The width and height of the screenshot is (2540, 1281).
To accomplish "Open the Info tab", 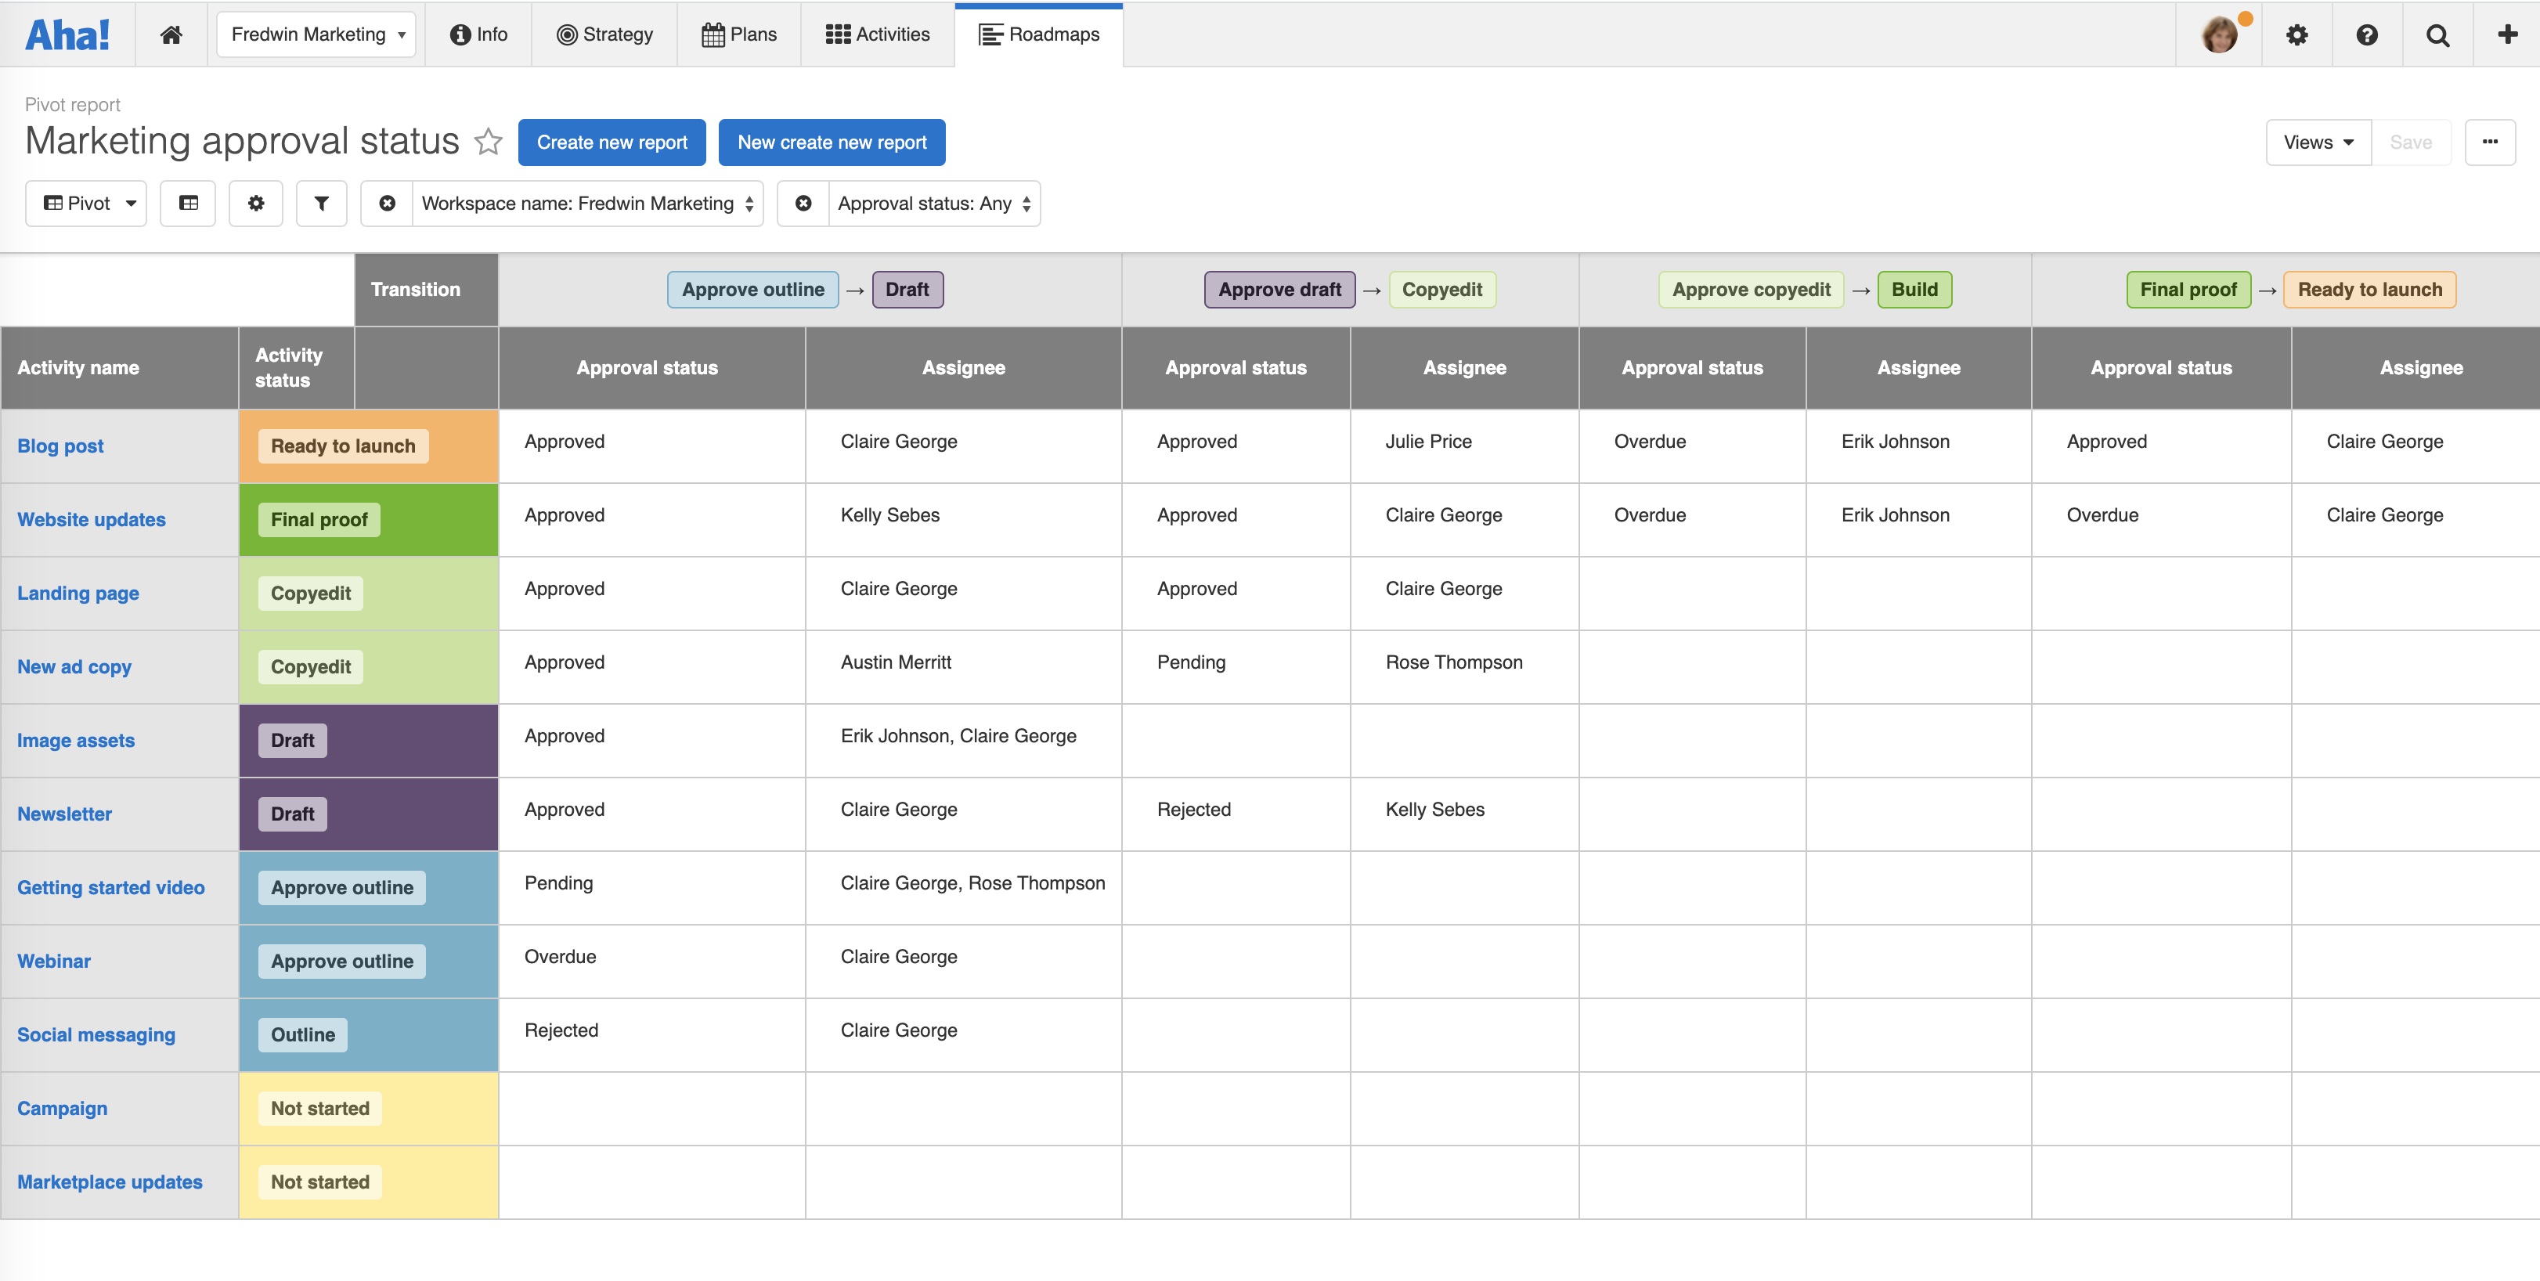I will click(479, 34).
